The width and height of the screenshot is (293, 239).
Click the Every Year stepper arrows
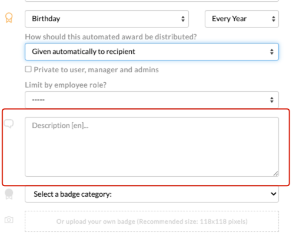[x=274, y=19]
